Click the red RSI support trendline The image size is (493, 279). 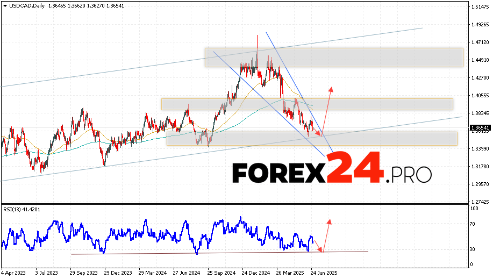click(215, 253)
